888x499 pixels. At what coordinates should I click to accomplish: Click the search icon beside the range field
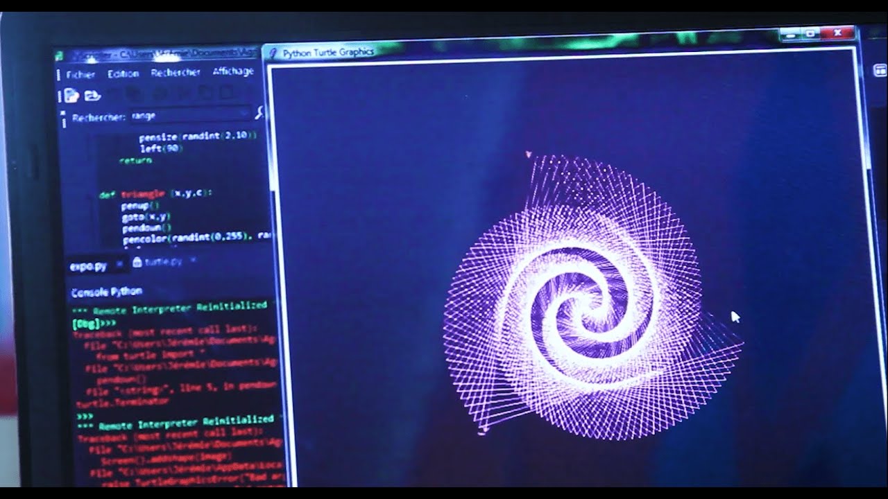(260, 112)
